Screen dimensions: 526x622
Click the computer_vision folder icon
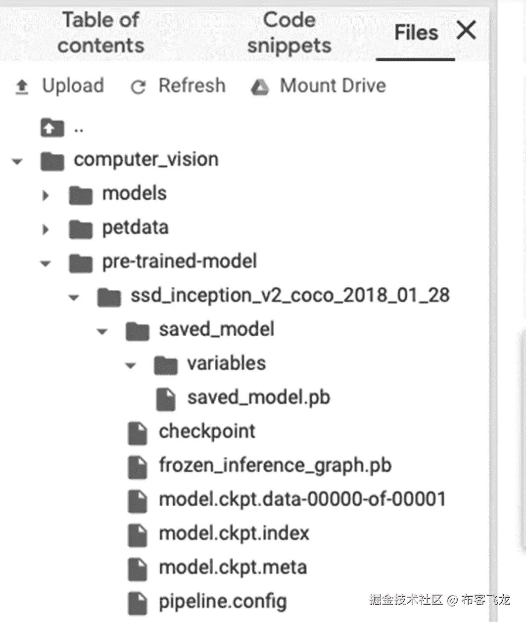pyautogui.click(x=52, y=161)
